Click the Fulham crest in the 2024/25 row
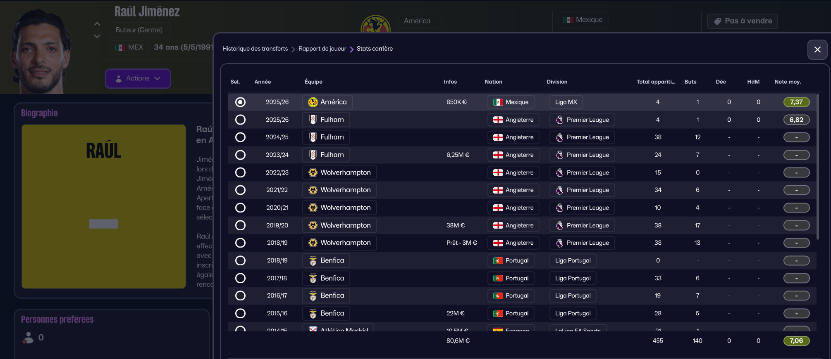 313,137
